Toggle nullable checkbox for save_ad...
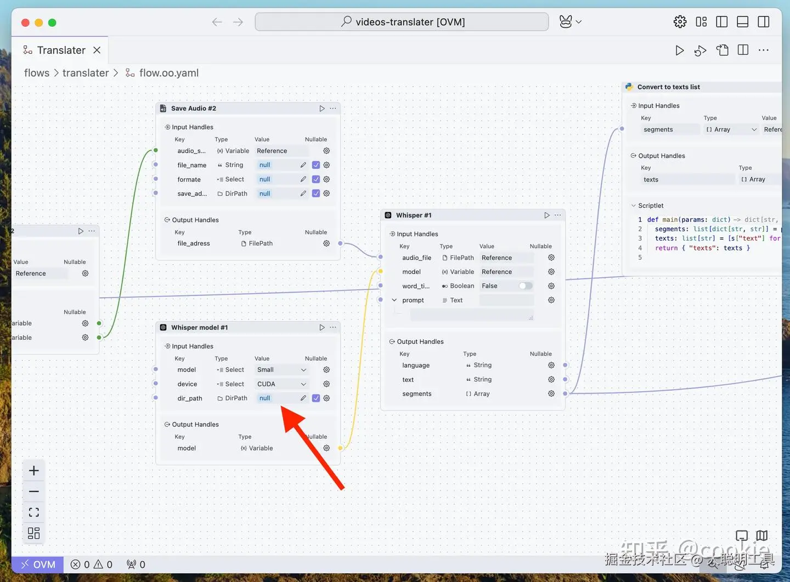Screen dimensions: 790x582 point(316,193)
